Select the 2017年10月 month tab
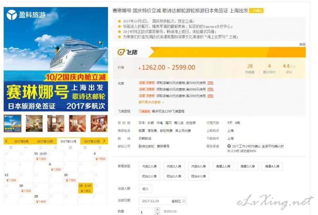This screenshot has width=318, height=215. (x=45, y=141)
